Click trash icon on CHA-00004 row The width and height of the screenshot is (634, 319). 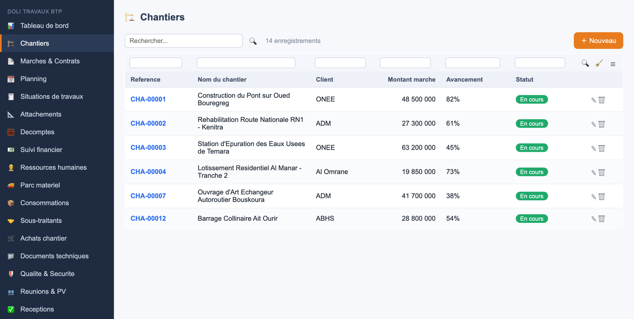coord(602,172)
